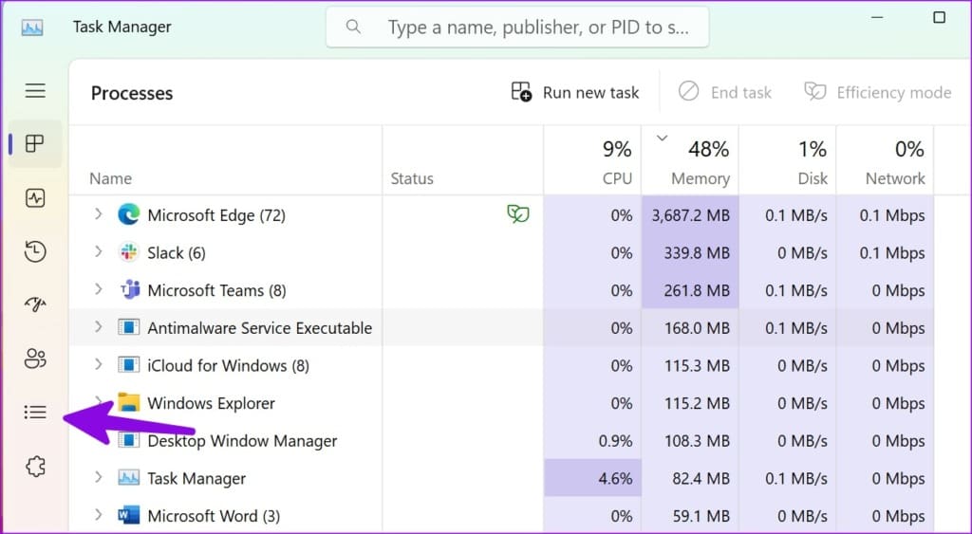Click Run new task button

(574, 92)
